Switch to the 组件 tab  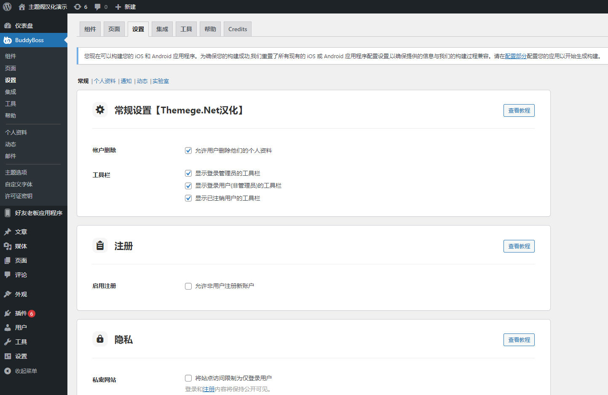click(x=90, y=29)
